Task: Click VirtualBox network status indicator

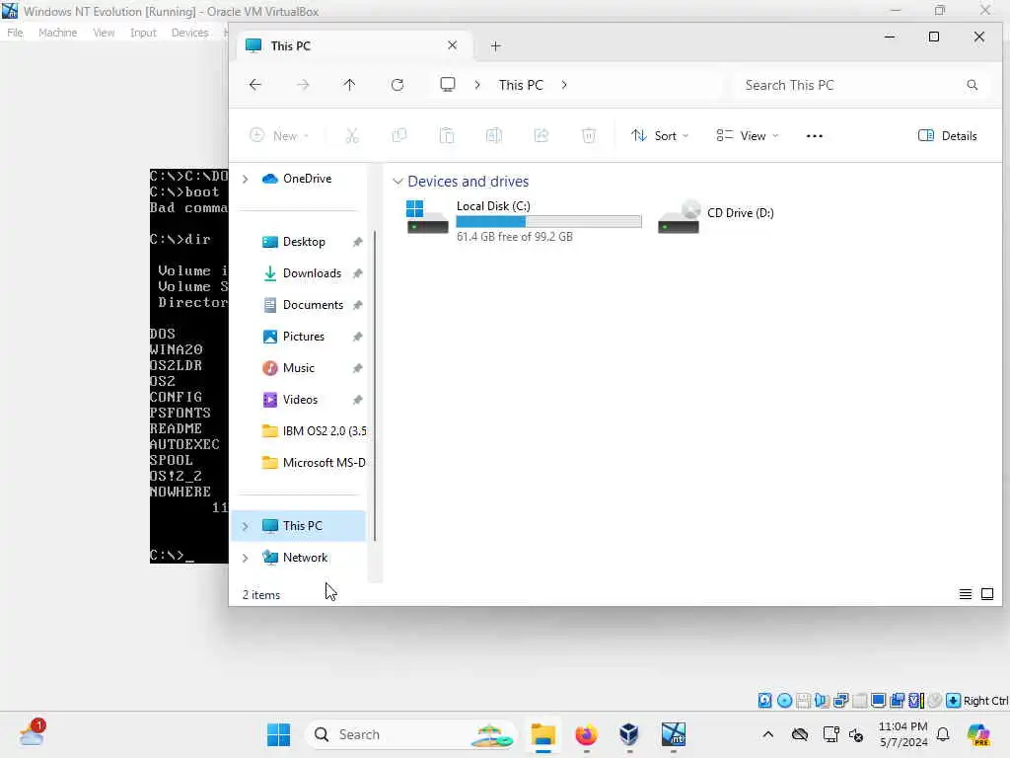Action: [x=840, y=701]
